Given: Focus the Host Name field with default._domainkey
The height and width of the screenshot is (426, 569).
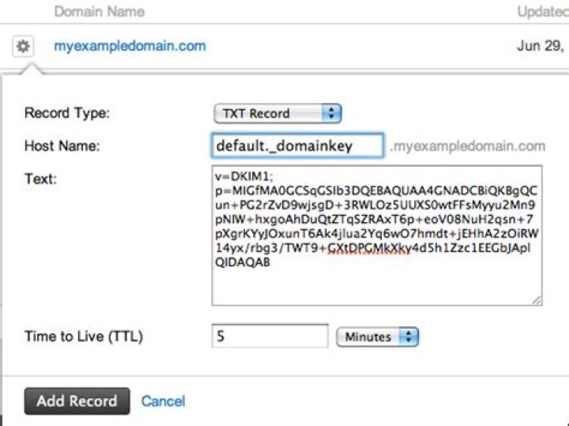Looking at the screenshot, I should [298, 145].
